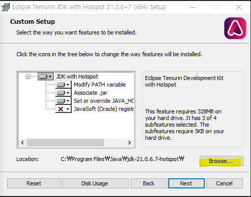251x197 pixels.
Task: Select the JDK with Hotspot tree label
Action: (x=77, y=76)
